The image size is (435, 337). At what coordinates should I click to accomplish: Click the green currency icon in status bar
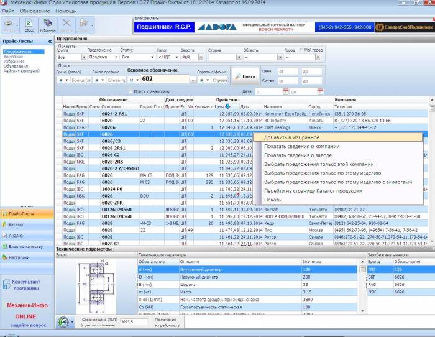click(63, 322)
